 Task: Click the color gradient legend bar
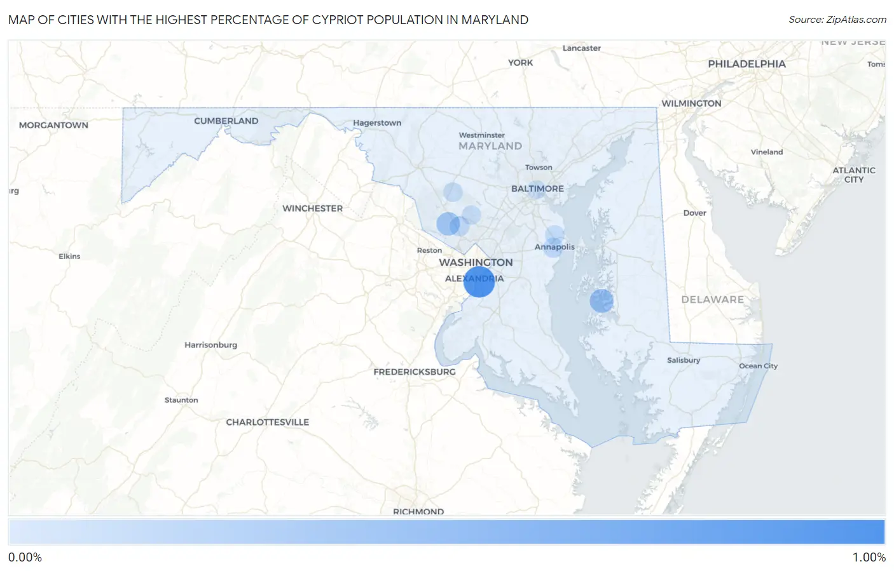tap(446, 532)
